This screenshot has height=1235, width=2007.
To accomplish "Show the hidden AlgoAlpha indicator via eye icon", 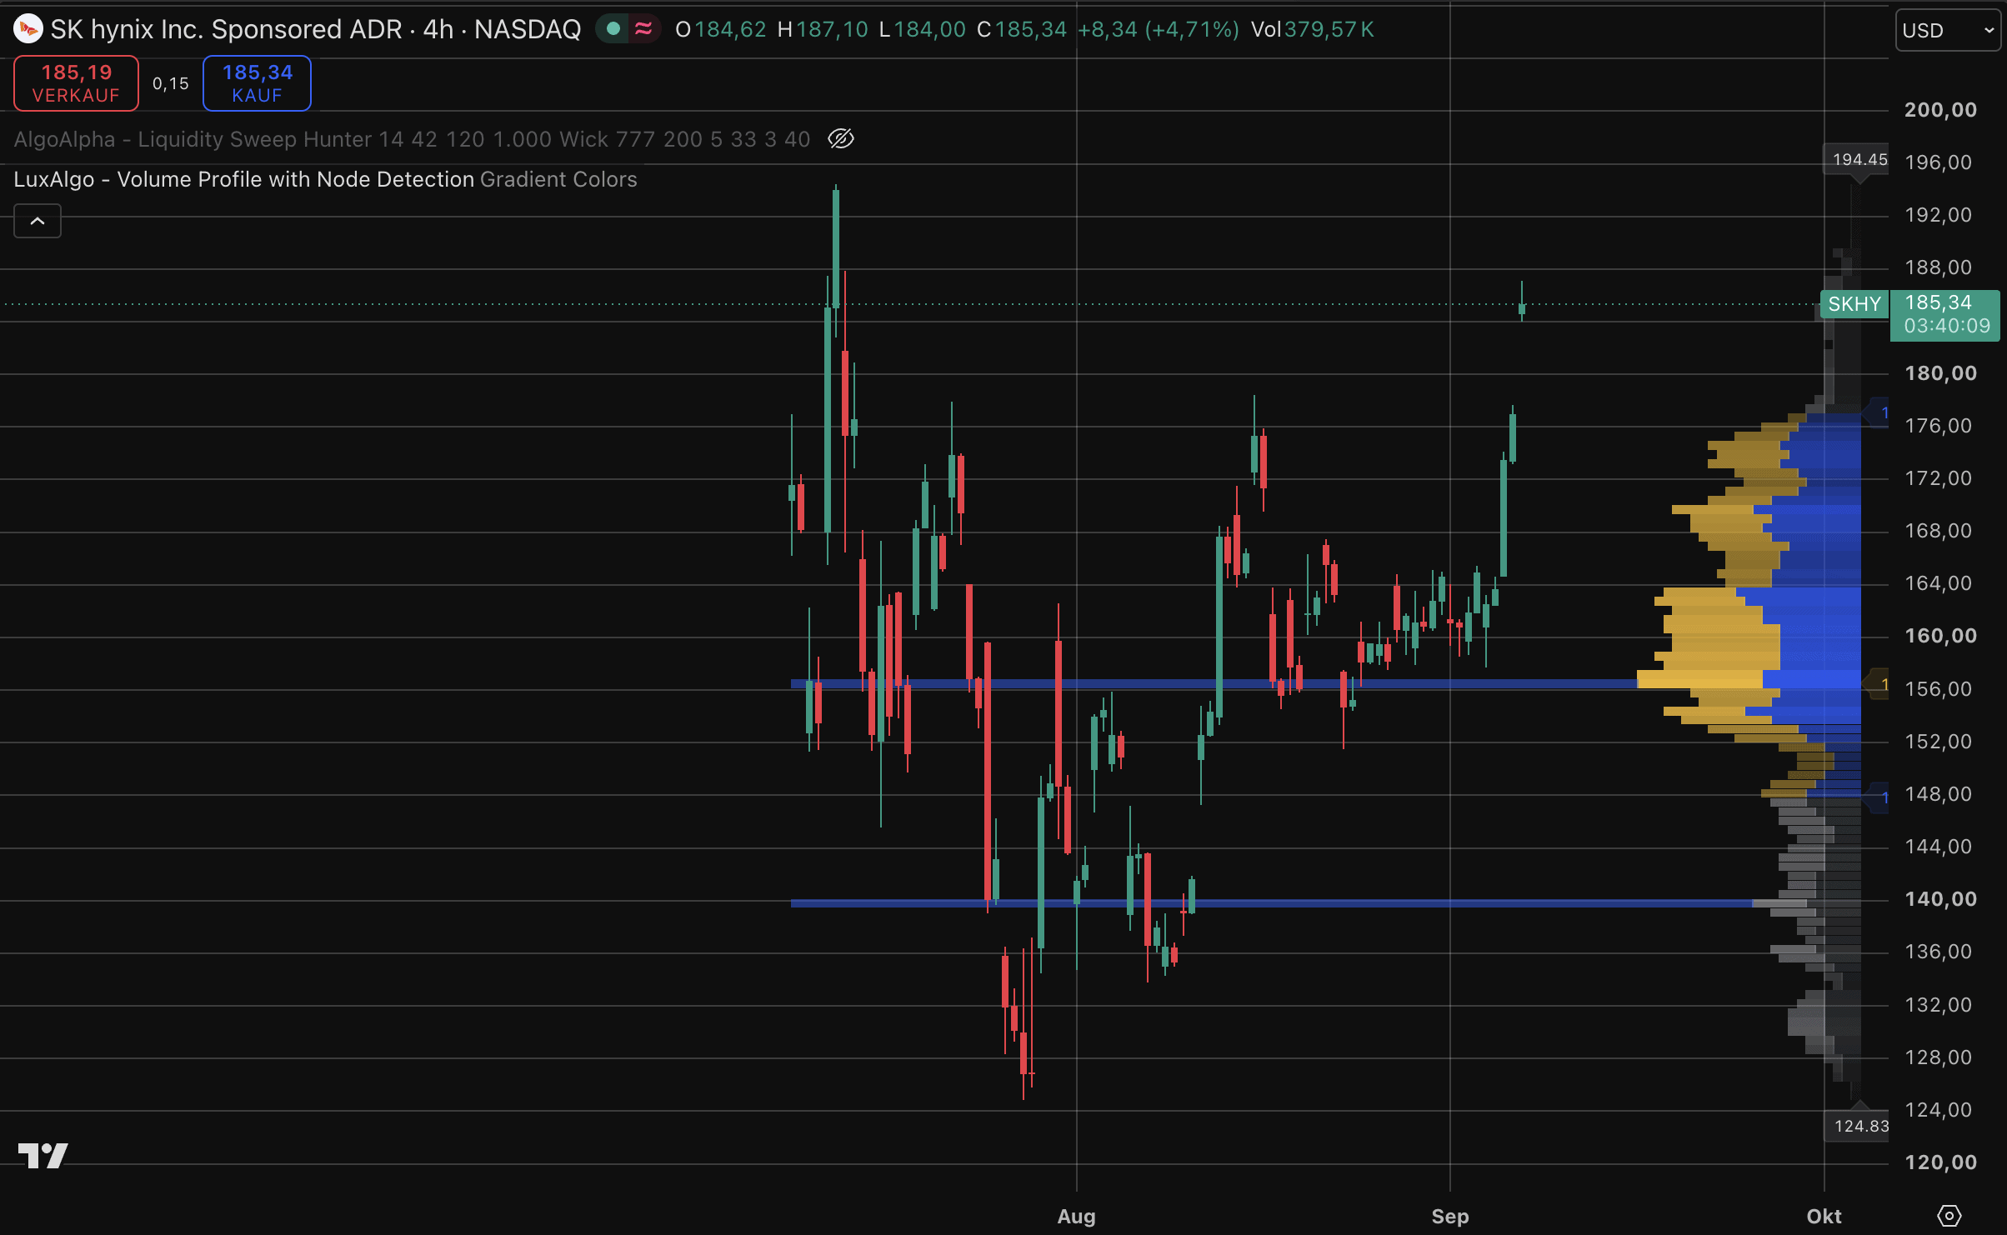I will point(841,138).
